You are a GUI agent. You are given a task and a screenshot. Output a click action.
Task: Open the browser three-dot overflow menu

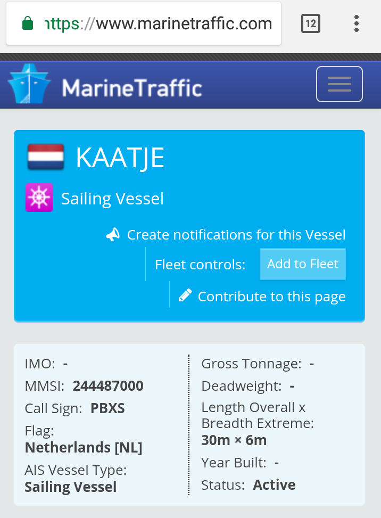tap(356, 23)
